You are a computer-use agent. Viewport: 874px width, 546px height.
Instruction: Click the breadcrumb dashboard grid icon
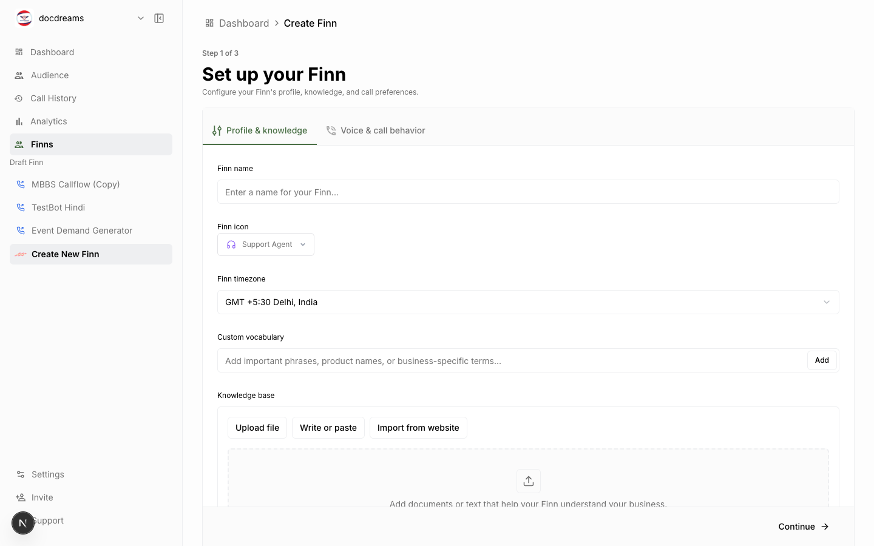[x=209, y=23]
